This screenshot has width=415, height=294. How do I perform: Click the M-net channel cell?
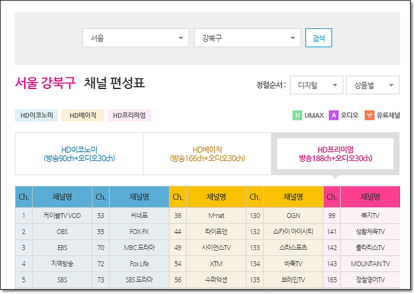coord(216,215)
